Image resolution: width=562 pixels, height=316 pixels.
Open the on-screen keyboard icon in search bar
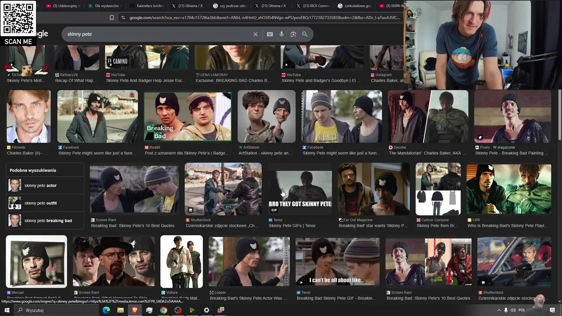point(270,34)
